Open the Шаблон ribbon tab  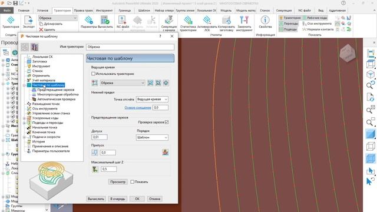tap(144, 11)
